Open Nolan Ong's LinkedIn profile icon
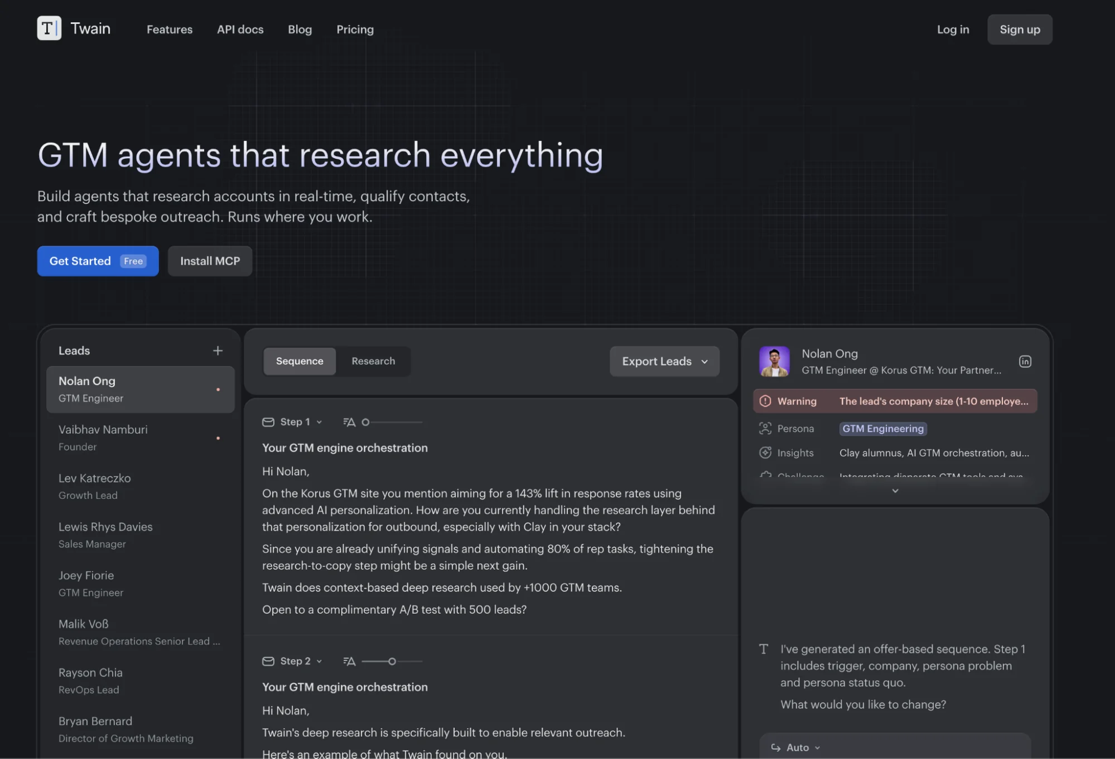This screenshot has height=759, width=1115. pos(1025,361)
